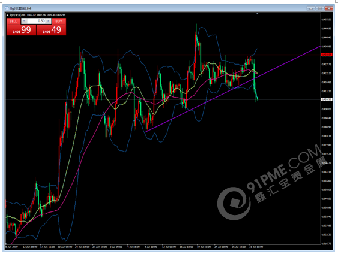
Task: Click the BUY button label
Action: tap(59, 21)
